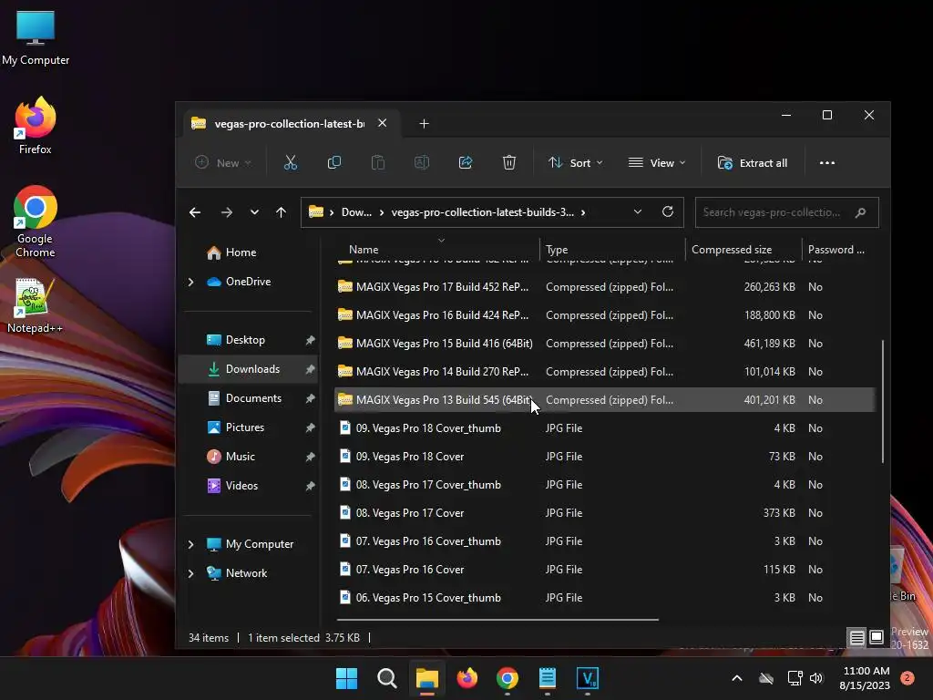This screenshot has height=700, width=933.
Task: Open Downloads in navigation pane
Action: (248, 369)
